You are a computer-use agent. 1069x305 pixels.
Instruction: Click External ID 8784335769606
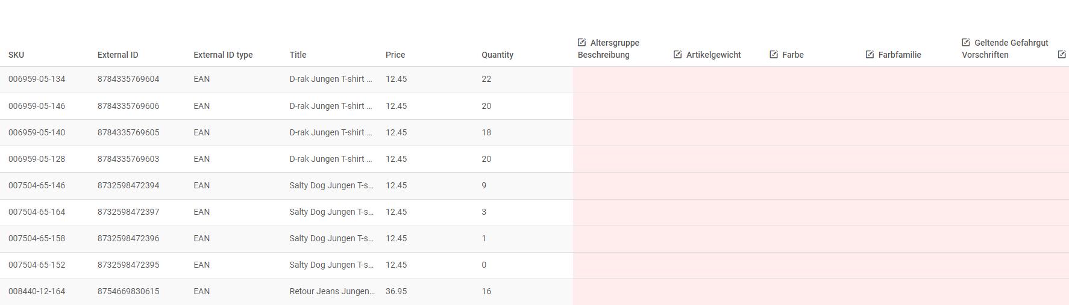[128, 106]
